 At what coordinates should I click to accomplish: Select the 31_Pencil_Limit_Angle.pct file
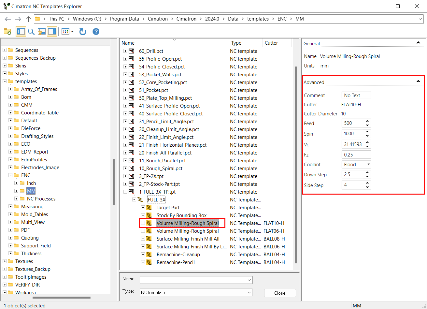(x=166, y=122)
